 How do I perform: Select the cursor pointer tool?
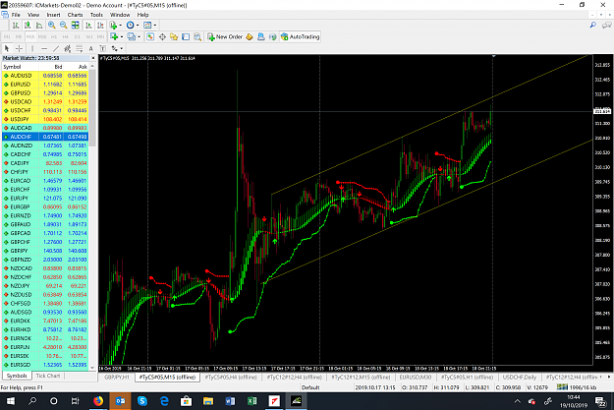7,48
